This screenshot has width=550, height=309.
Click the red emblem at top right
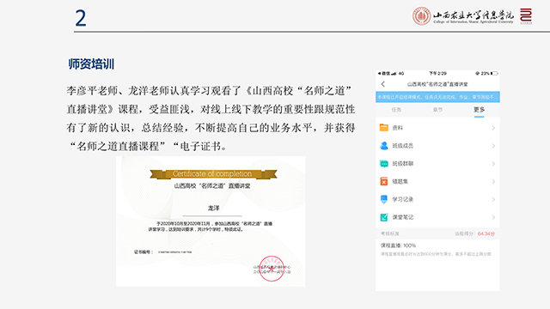[526, 15]
